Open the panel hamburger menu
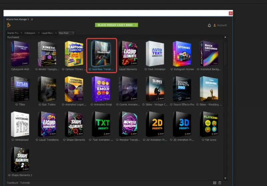The width and height of the screenshot is (267, 186). pyautogui.click(x=32, y=19)
